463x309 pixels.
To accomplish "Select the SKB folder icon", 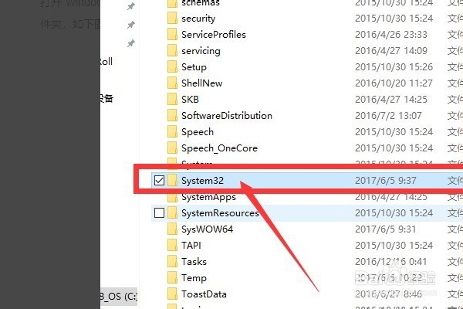I will 173,100.
